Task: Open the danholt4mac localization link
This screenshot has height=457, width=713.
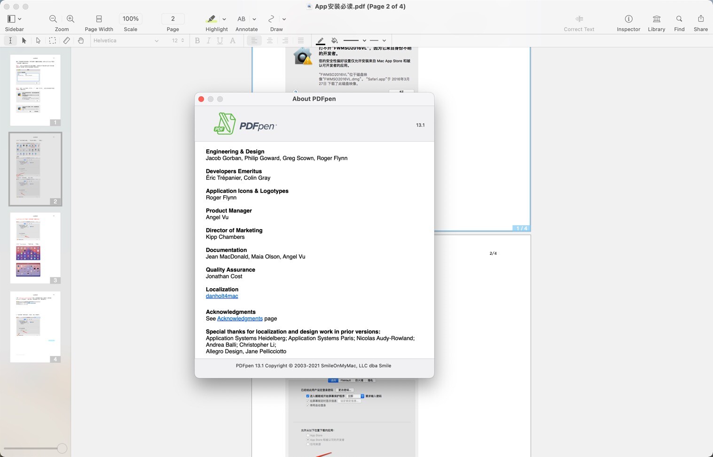Action: click(x=222, y=296)
